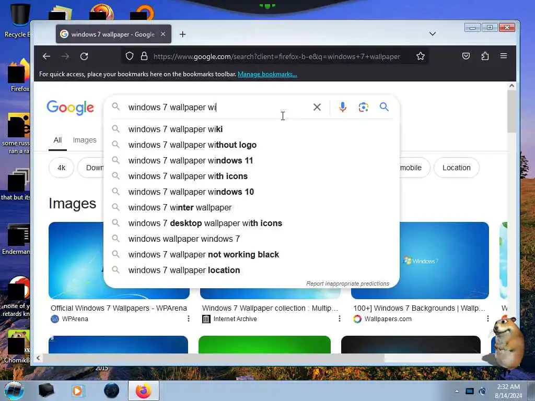This screenshot has height=401, width=535.
Task: Open more options dots for Internet Archive result
Action: click(x=339, y=319)
